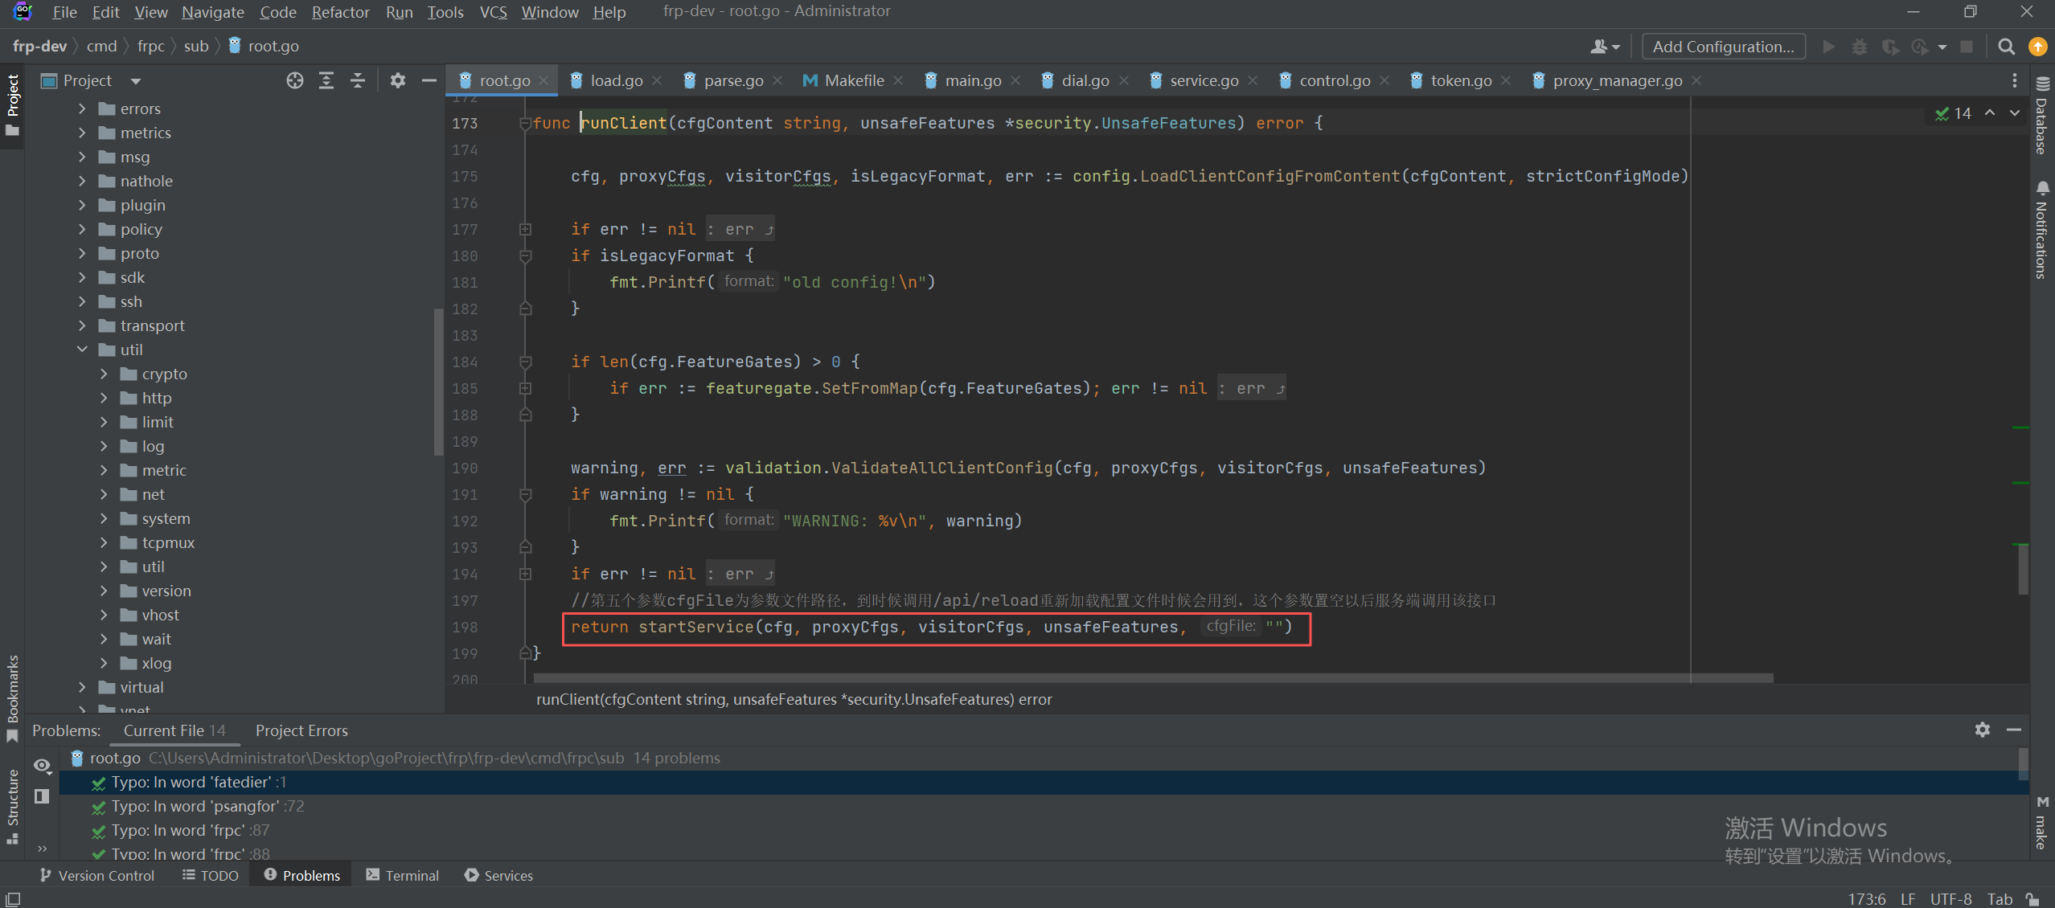The width and height of the screenshot is (2055, 908).
Task: Click Collapse All in Project panel
Action: coord(358,80)
